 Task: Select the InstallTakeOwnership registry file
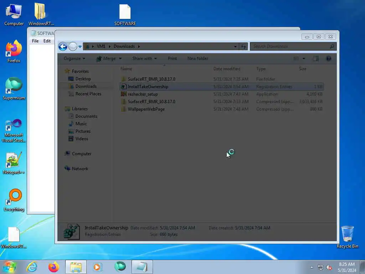point(222,87)
